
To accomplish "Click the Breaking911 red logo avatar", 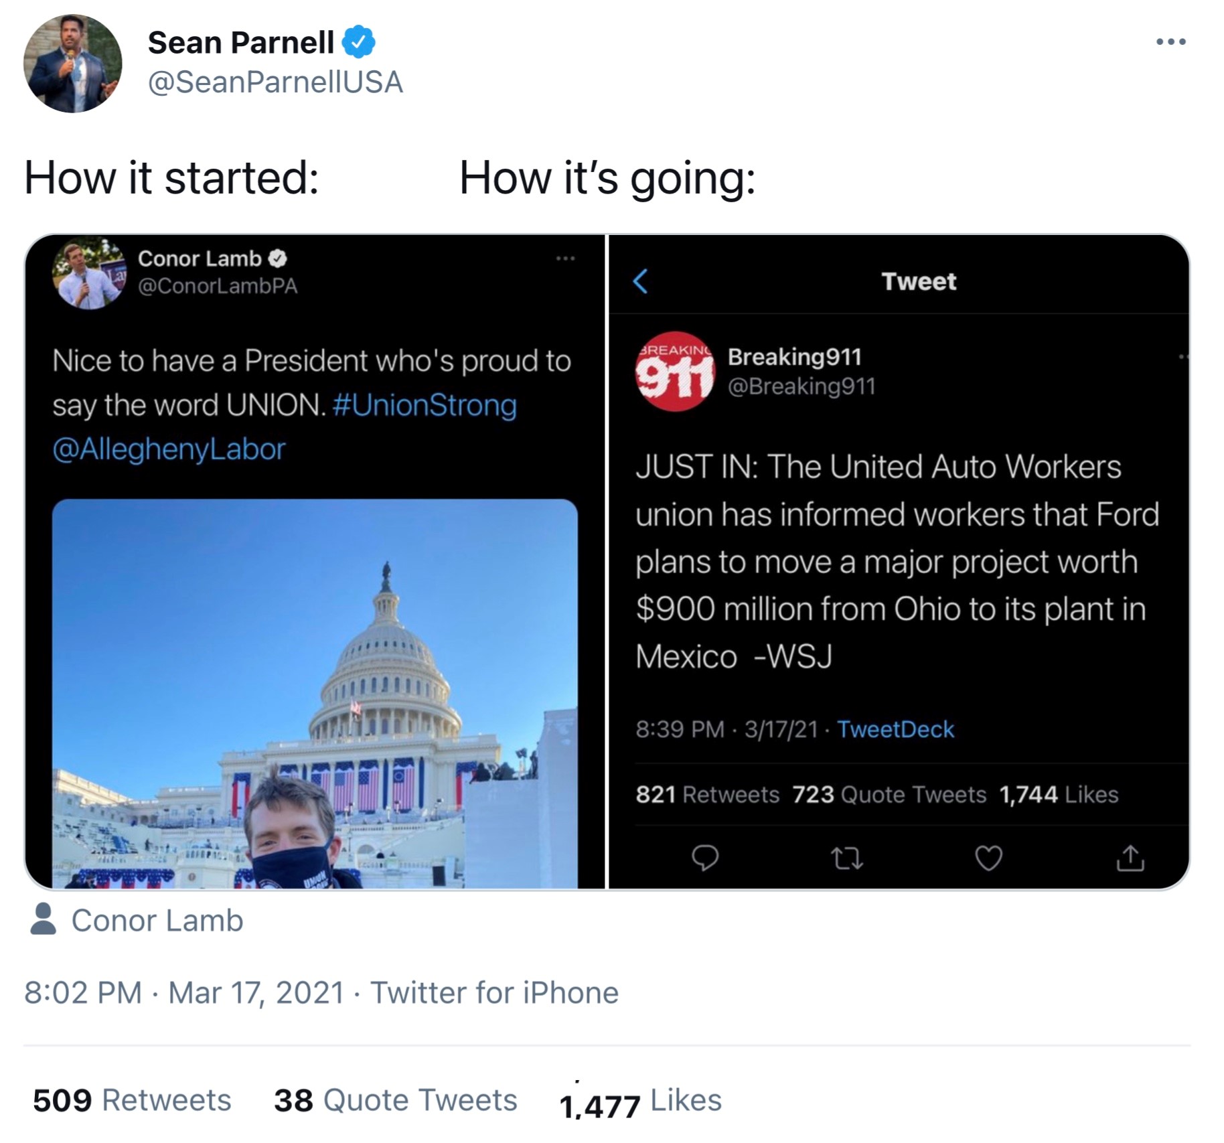I will pos(675,372).
